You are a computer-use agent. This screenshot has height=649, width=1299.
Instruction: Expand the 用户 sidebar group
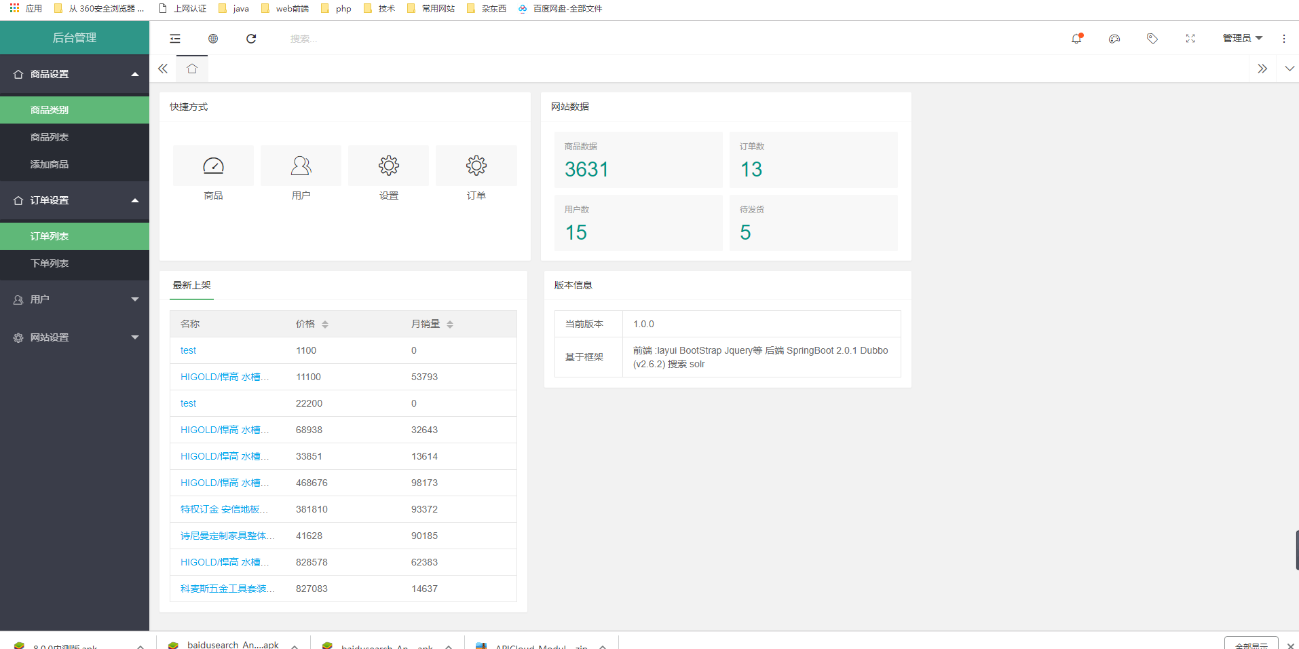coord(75,299)
